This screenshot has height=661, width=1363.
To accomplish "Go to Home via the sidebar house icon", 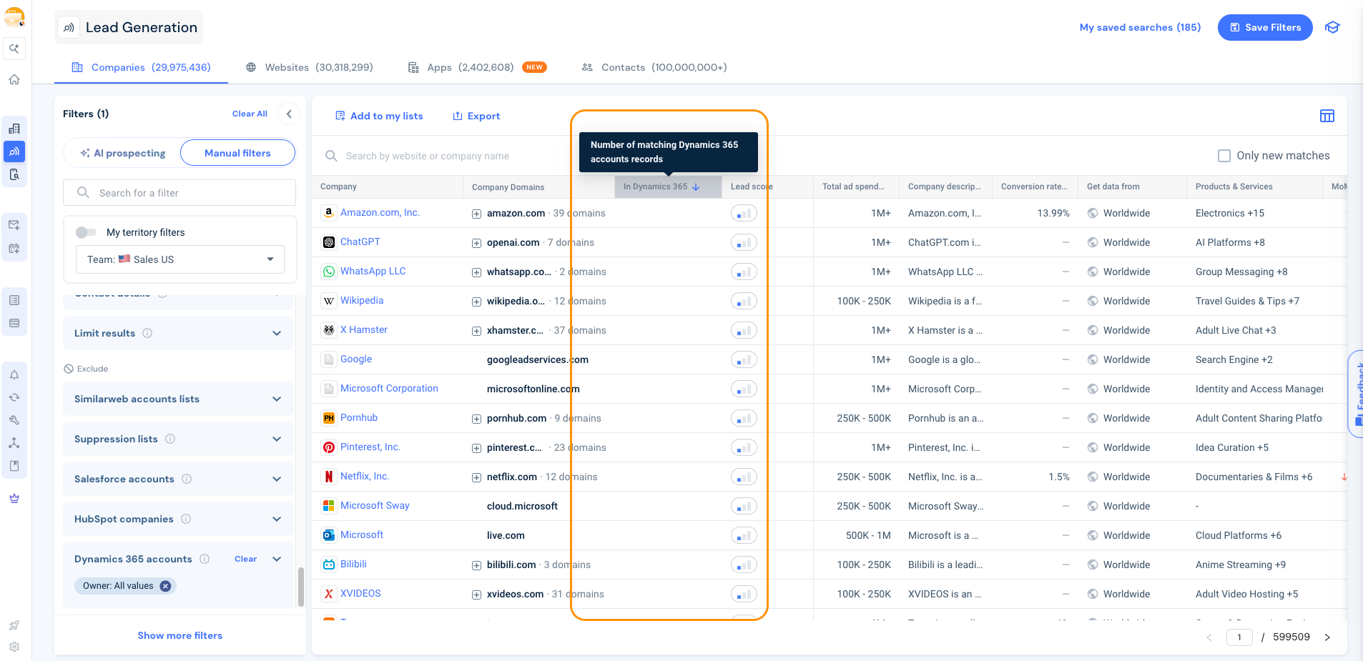I will click(x=14, y=79).
